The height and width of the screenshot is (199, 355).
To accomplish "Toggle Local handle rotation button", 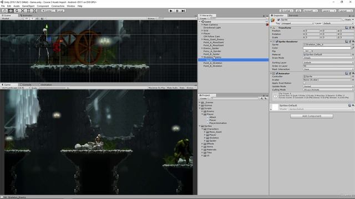I will pyautogui.click(x=59, y=11).
